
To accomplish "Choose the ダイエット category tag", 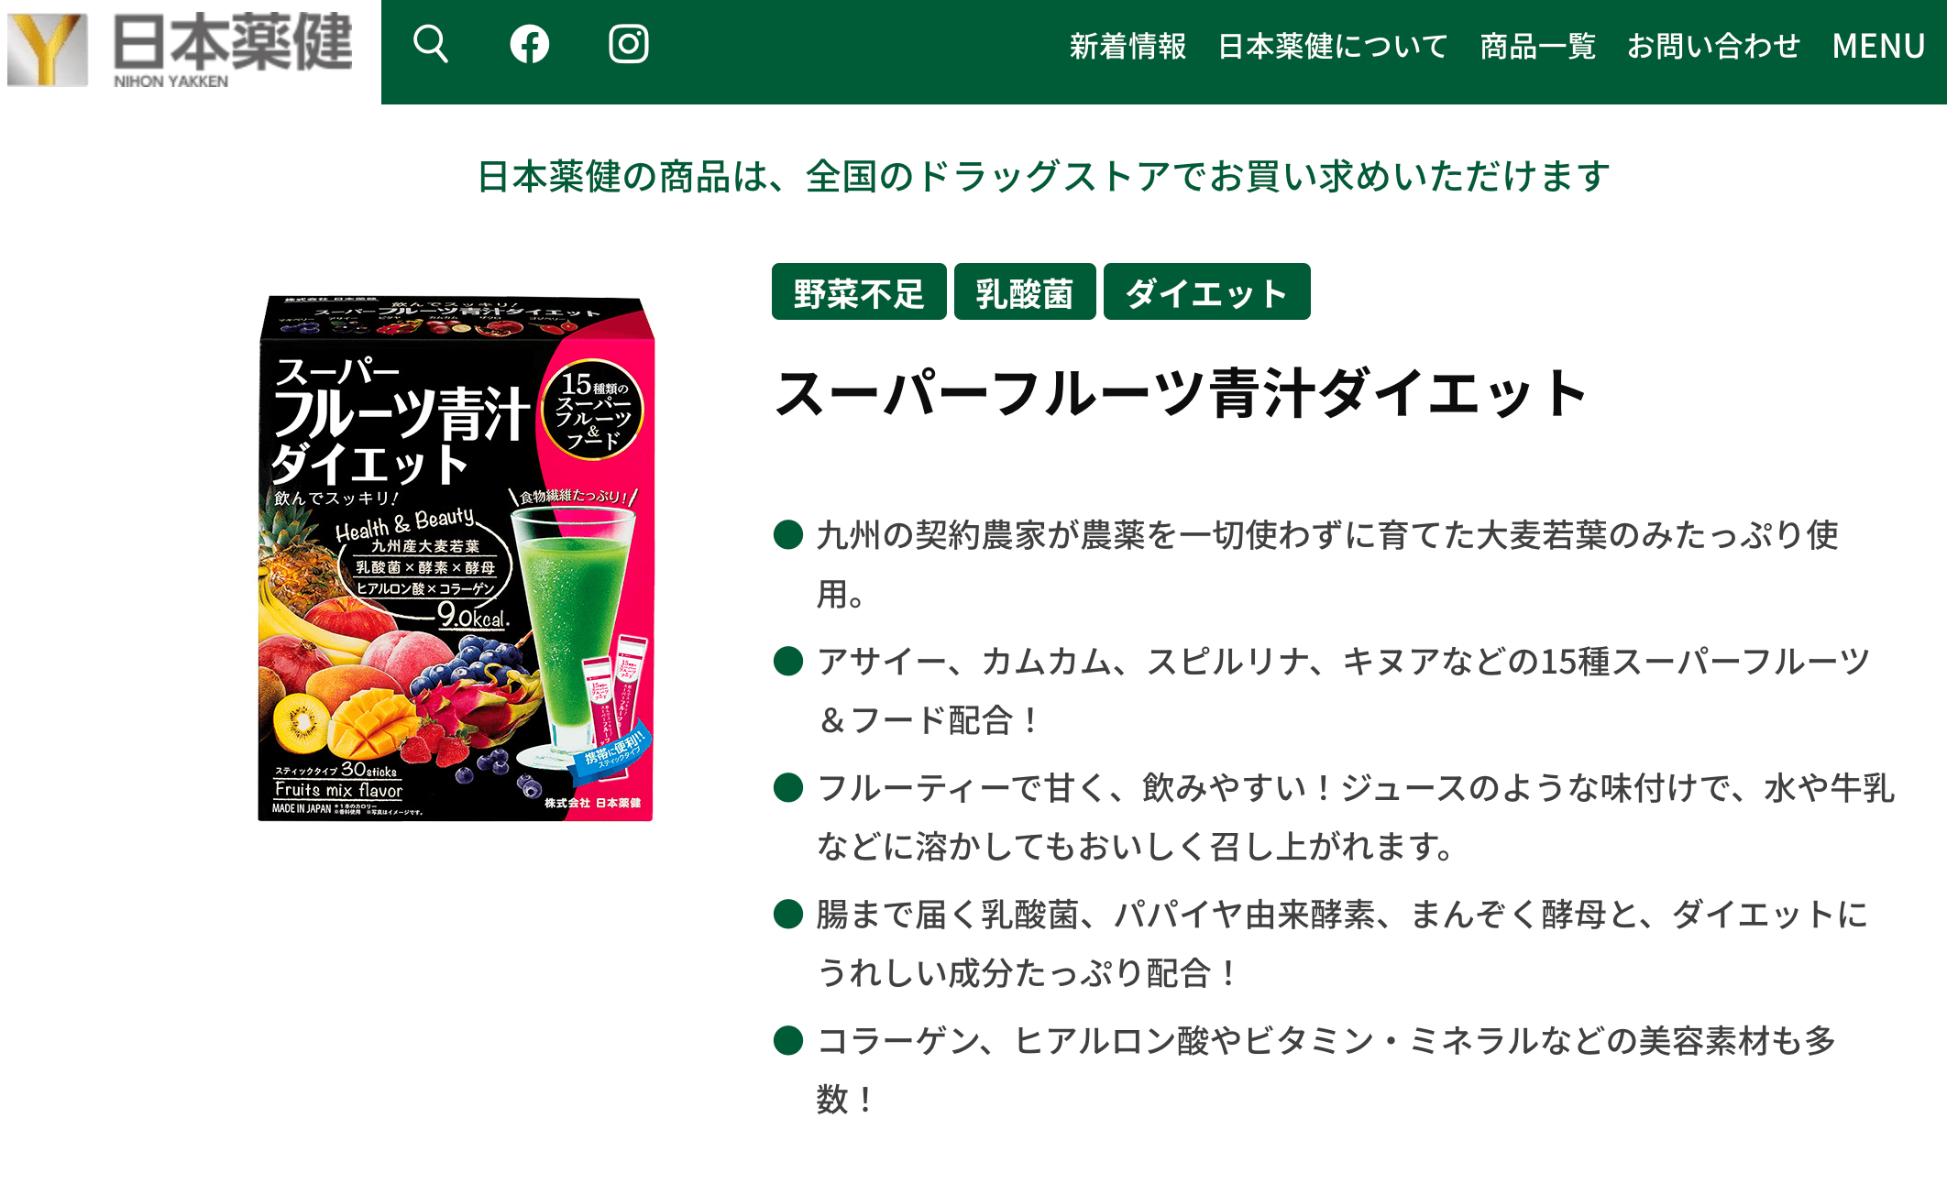I will click(x=1206, y=292).
